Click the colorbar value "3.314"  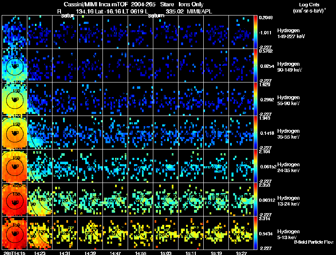(x=265, y=219)
